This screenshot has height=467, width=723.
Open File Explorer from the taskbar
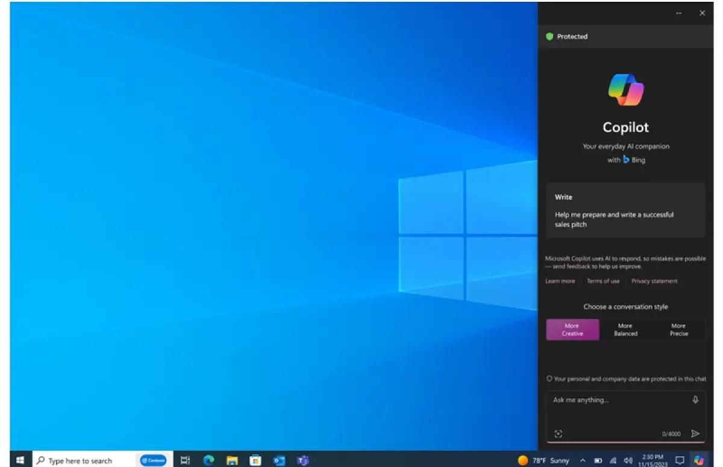pyautogui.click(x=232, y=460)
